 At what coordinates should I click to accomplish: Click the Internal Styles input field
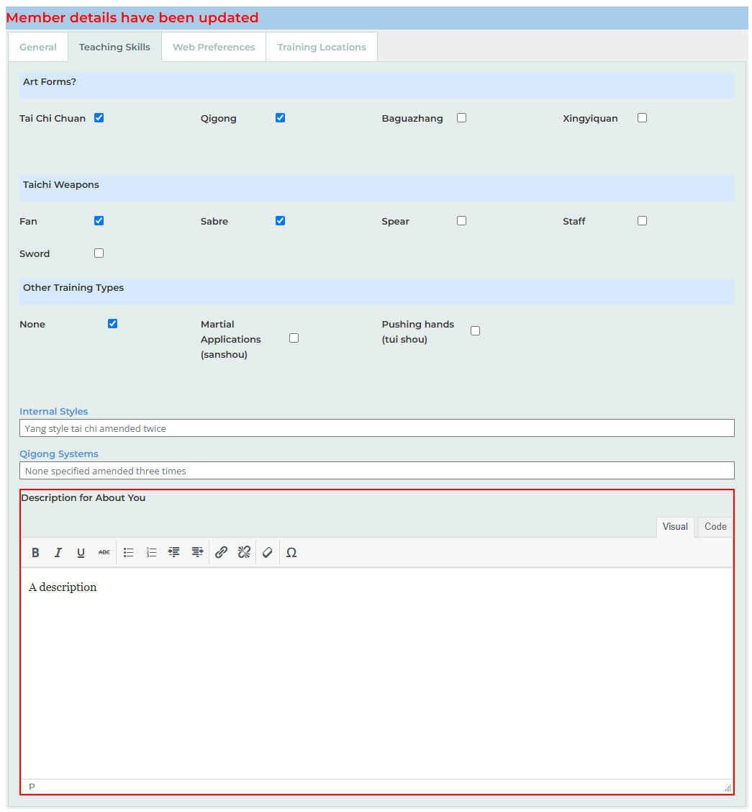click(x=377, y=428)
